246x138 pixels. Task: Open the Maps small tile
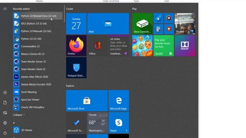click(x=169, y=29)
